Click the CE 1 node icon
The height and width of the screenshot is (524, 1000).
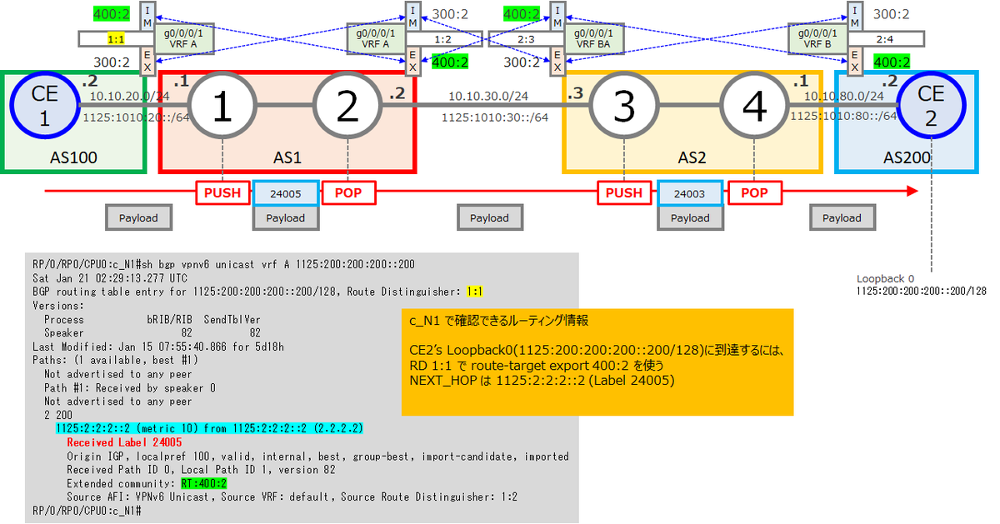pos(44,105)
